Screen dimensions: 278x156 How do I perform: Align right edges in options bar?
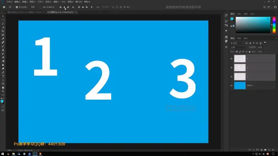pyautogui.click(x=68, y=7)
